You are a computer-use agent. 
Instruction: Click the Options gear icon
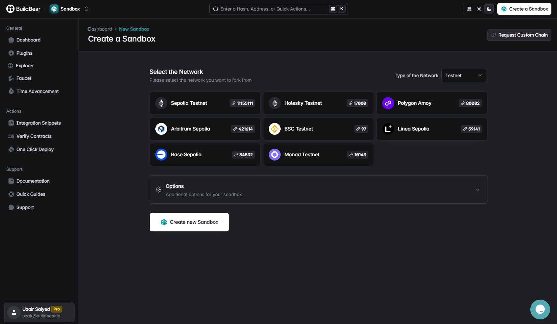coord(159,190)
